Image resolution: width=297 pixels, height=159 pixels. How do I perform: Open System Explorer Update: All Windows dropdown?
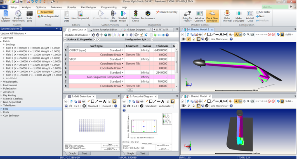[13, 33]
